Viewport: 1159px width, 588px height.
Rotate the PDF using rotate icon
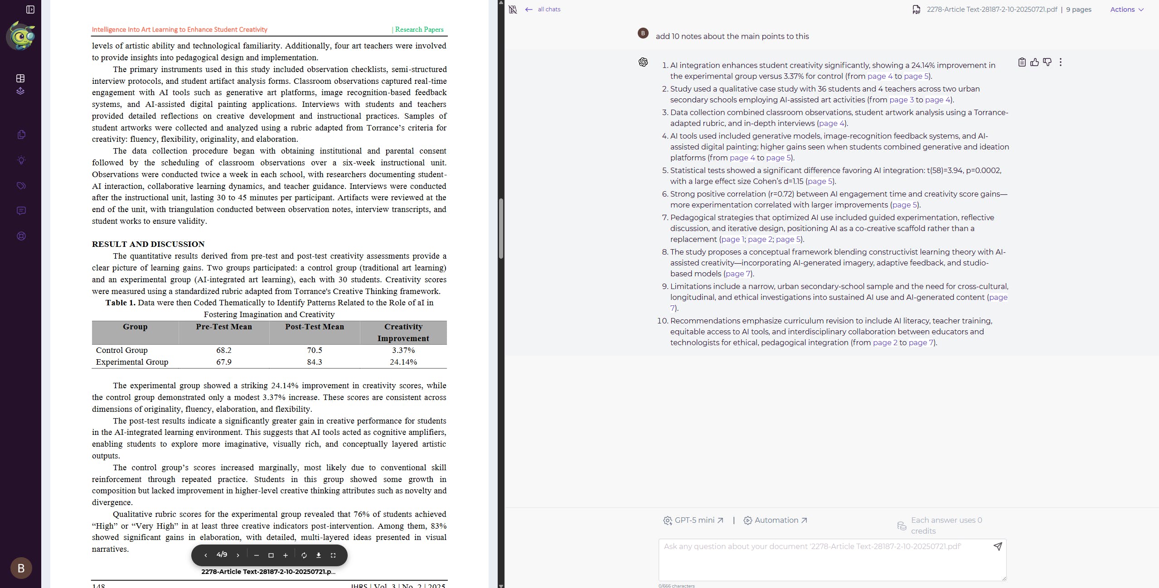[304, 555]
